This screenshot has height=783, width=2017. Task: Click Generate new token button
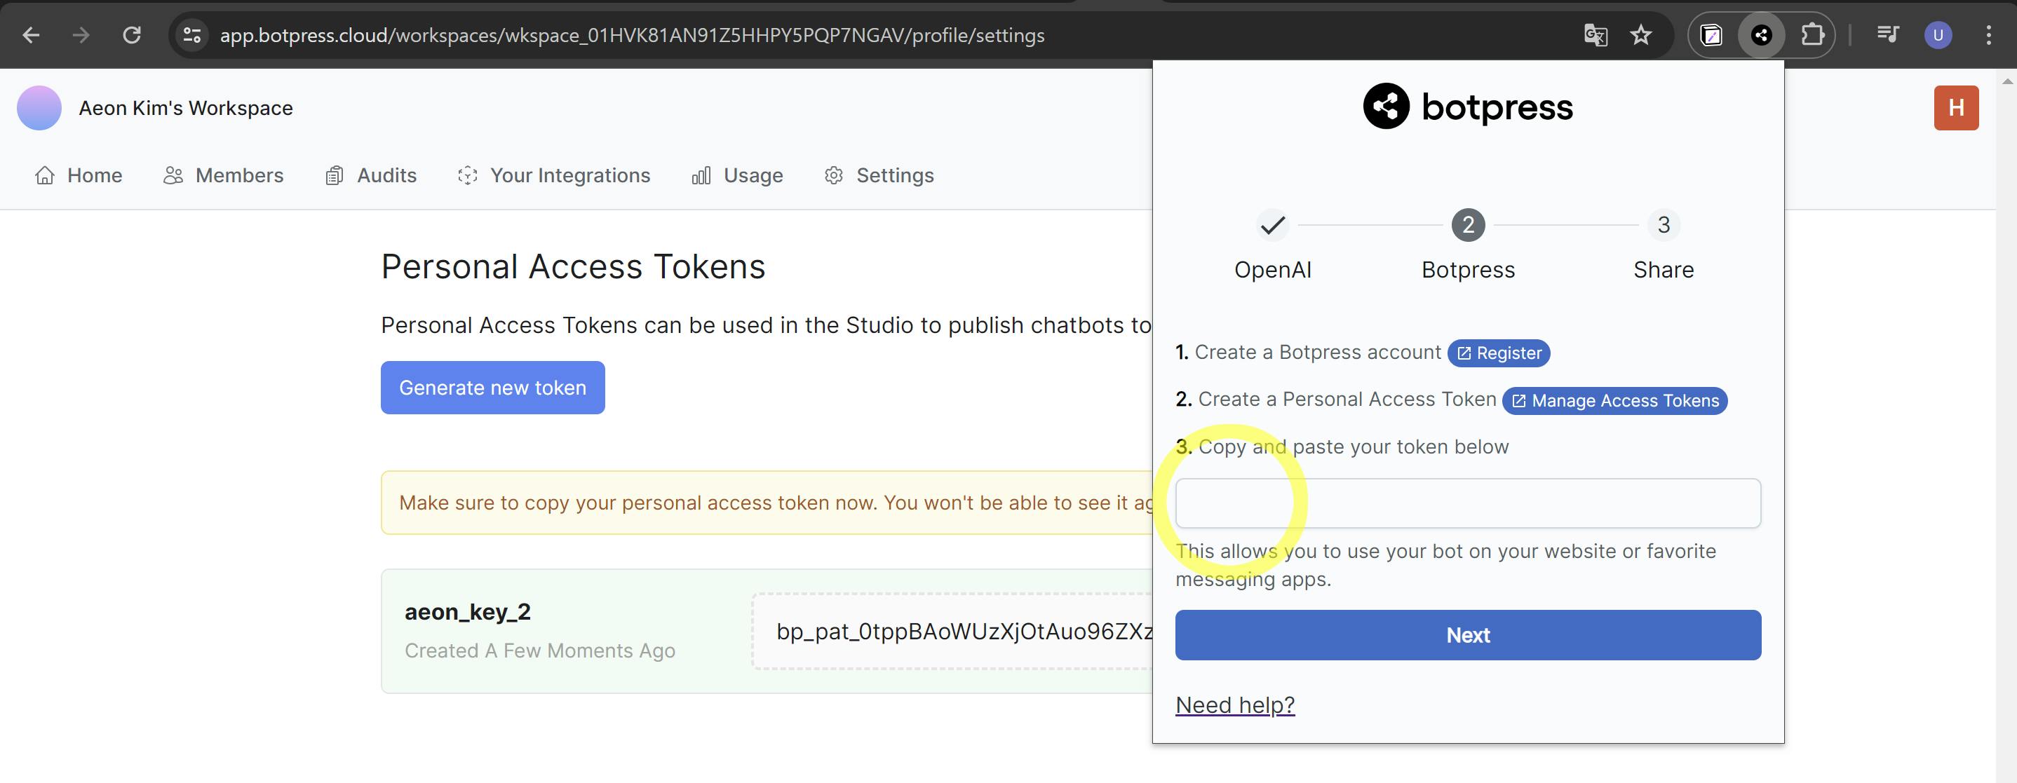(492, 388)
